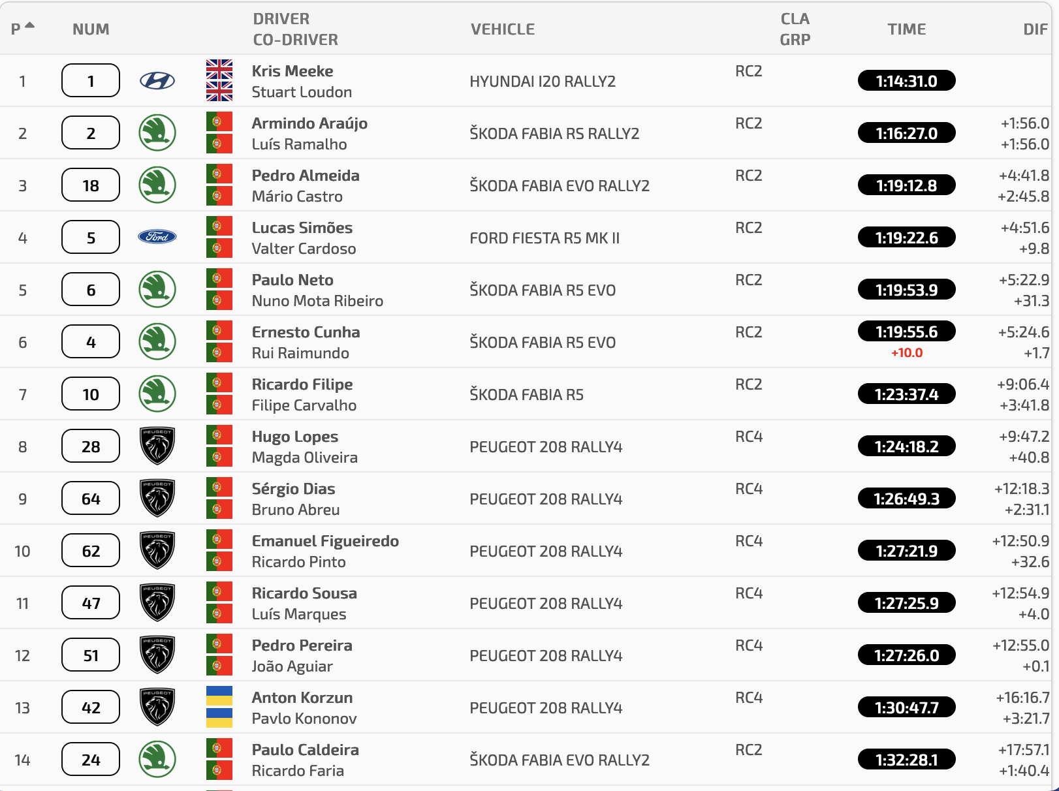Click the NUM column header

click(x=91, y=29)
